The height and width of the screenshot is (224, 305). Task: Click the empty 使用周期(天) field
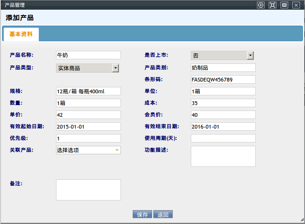tap(223, 138)
